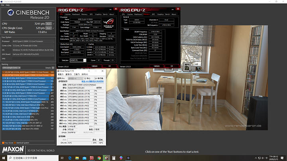The width and height of the screenshot is (287, 161).
Task: Open the Windows Start menu
Action: [x=4, y=158]
